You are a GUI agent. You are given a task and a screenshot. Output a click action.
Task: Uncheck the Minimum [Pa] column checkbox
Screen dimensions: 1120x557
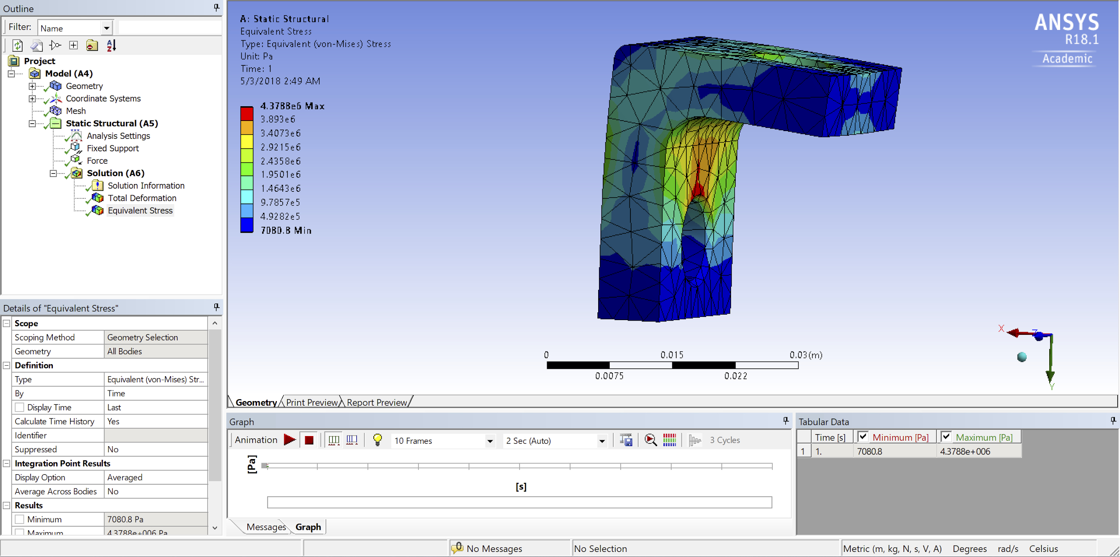863,437
